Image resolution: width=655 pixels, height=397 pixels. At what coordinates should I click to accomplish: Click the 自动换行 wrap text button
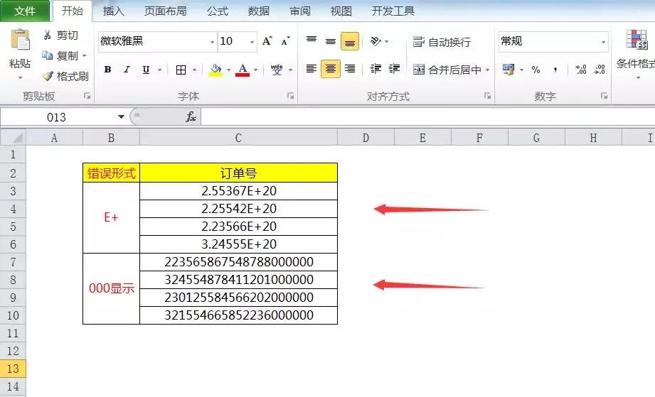tap(442, 42)
